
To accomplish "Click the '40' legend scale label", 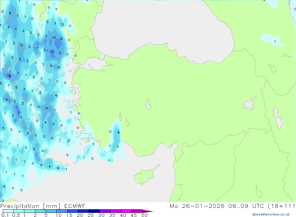I will 123,215.
